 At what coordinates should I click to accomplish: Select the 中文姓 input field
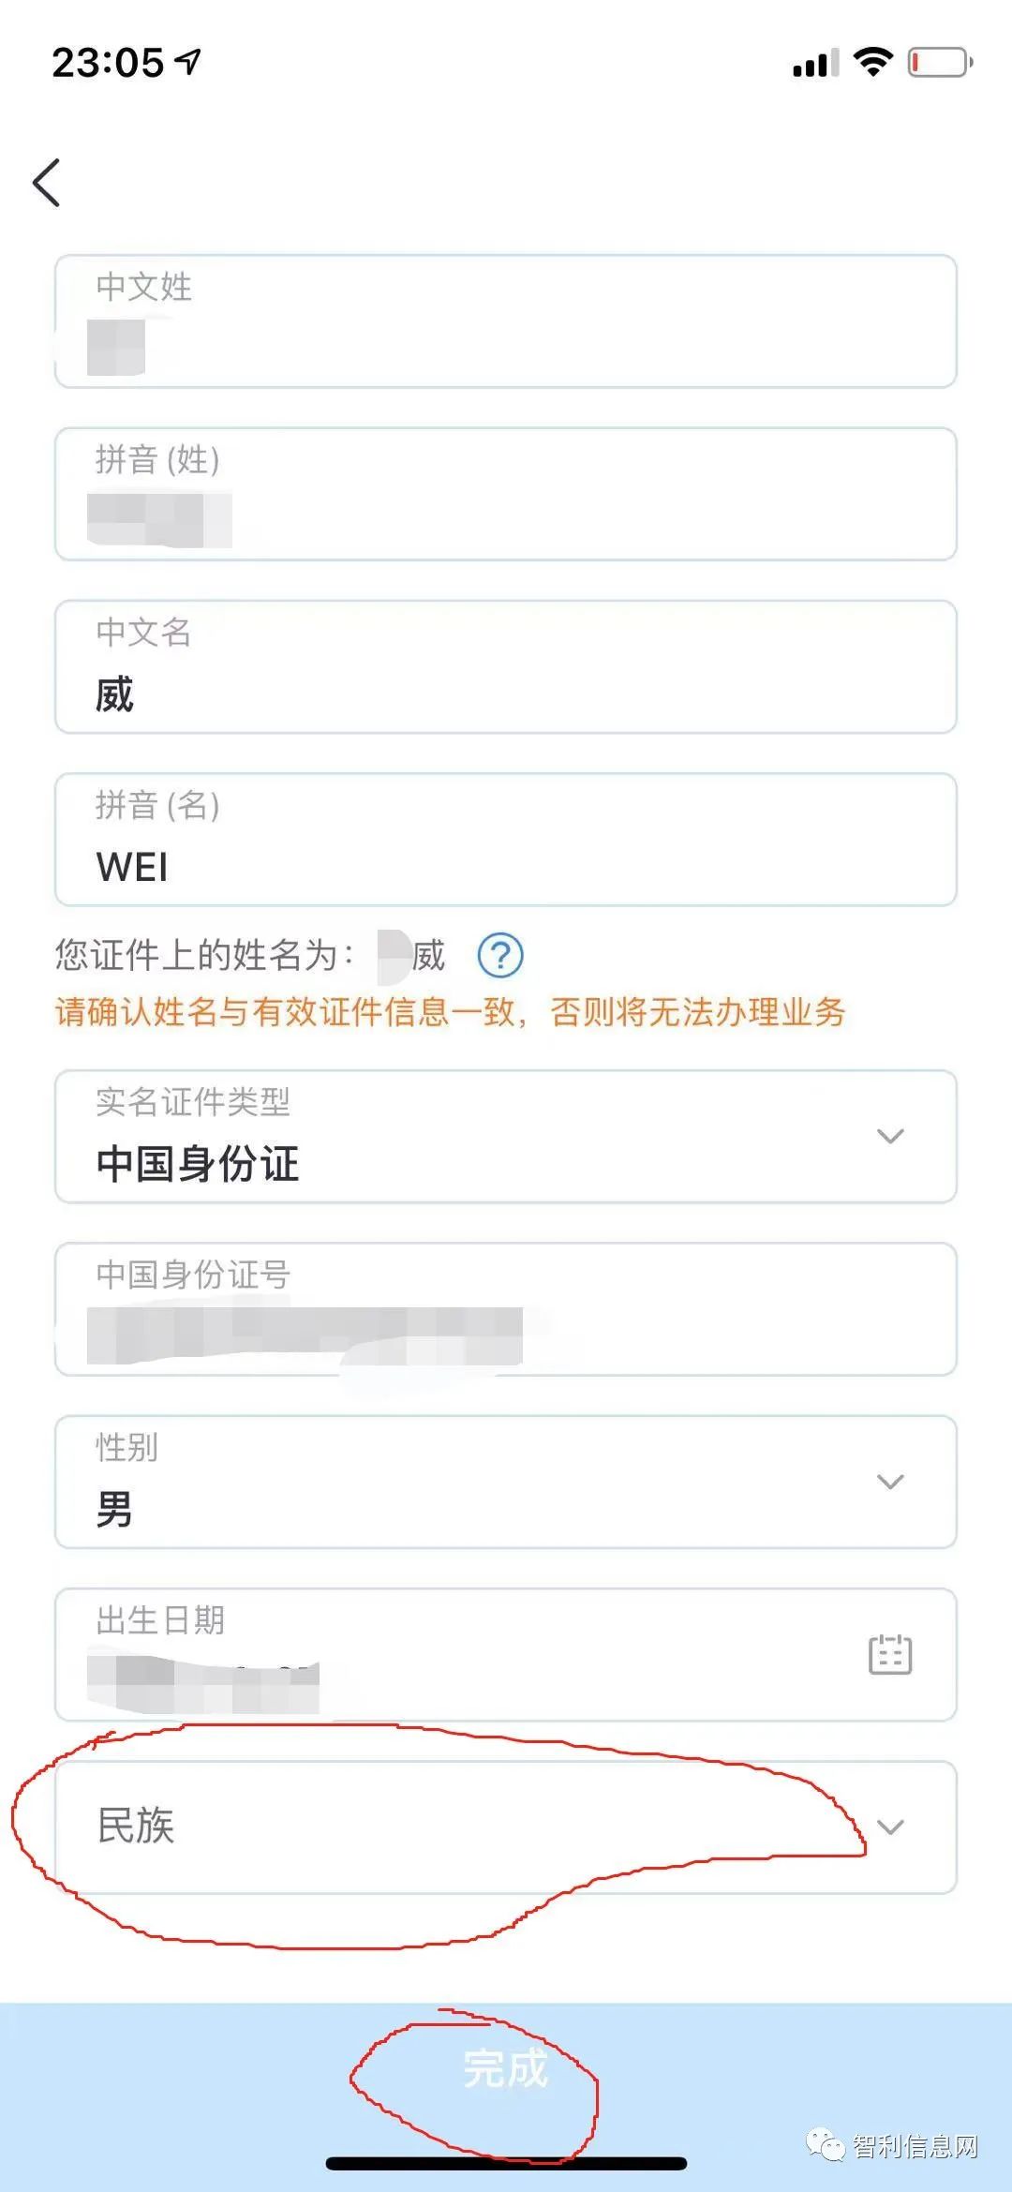506,321
